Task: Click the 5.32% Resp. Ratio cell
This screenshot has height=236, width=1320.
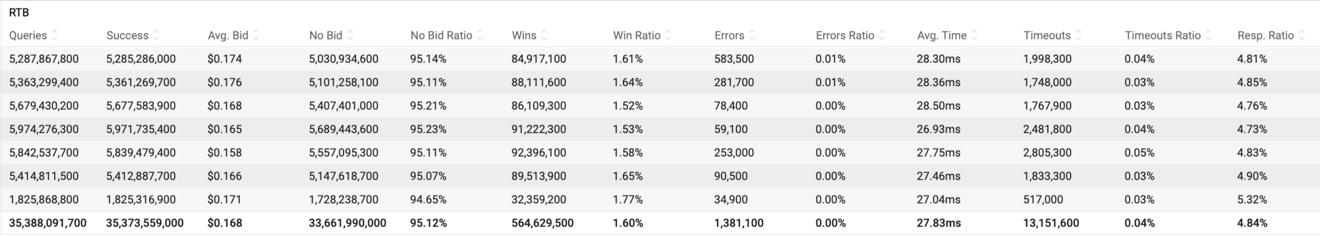Action: tap(1252, 200)
